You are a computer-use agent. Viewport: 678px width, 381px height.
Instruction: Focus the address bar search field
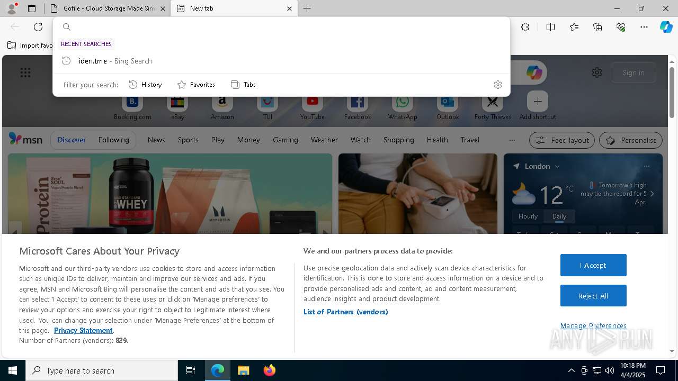pyautogui.click(x=281, y=27)
